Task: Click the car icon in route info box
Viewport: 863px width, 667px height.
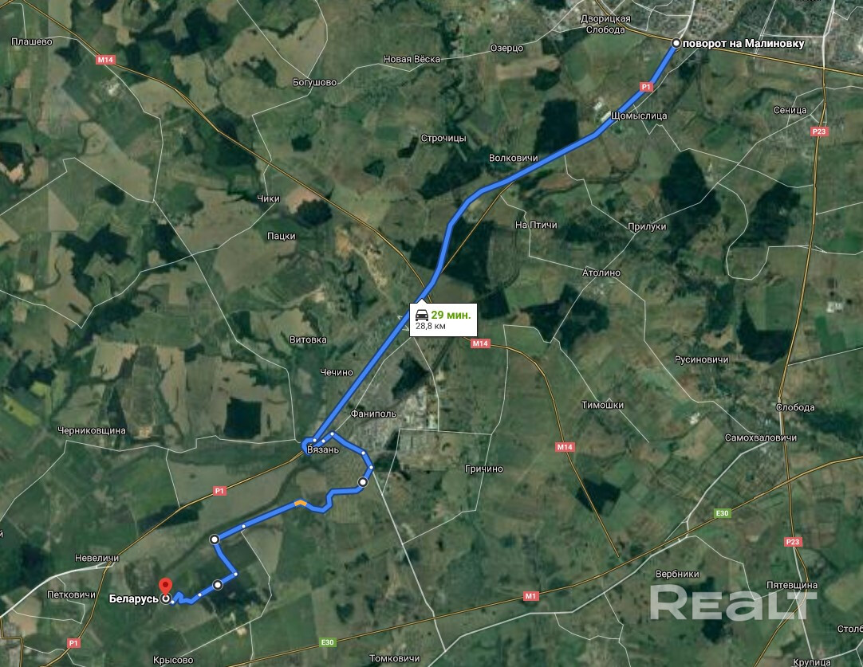Action: (422, 315)
